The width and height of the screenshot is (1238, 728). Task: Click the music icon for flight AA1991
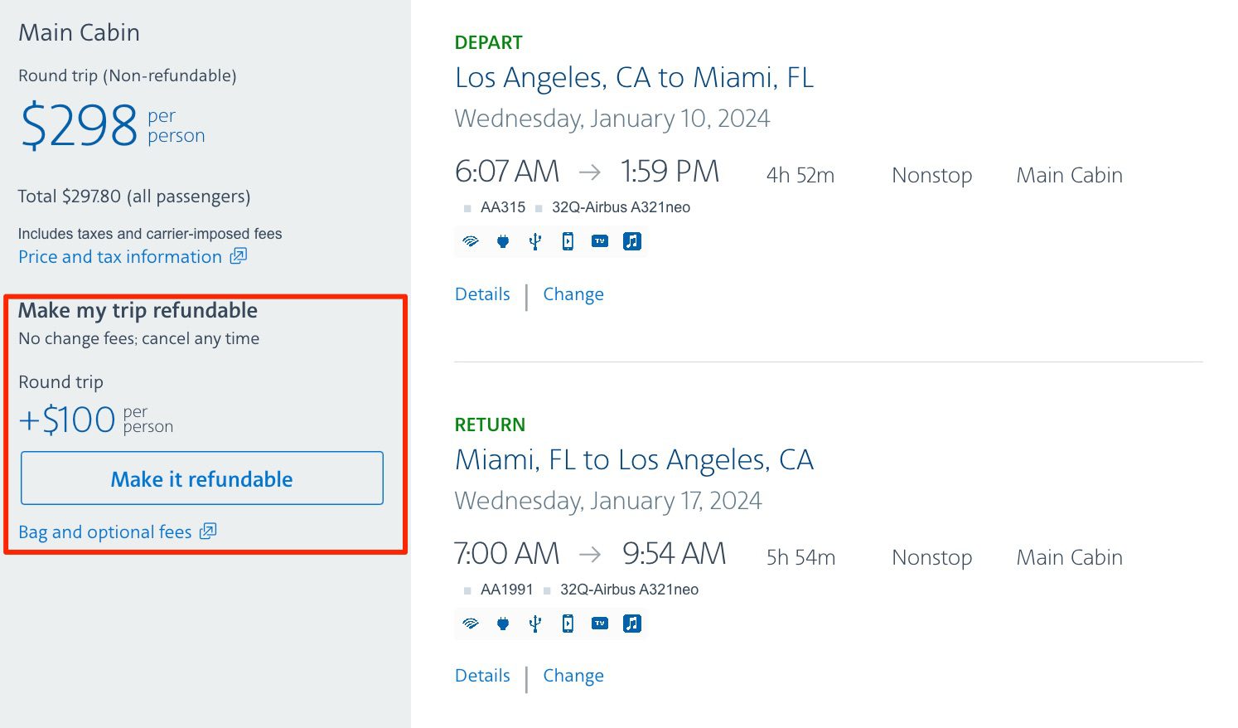point(632,624)
